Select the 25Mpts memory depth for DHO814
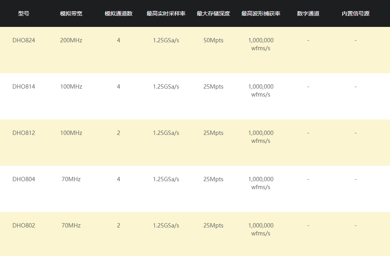 click(x=213, y=87)
